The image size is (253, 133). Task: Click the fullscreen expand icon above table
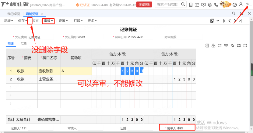coord(244,45)
